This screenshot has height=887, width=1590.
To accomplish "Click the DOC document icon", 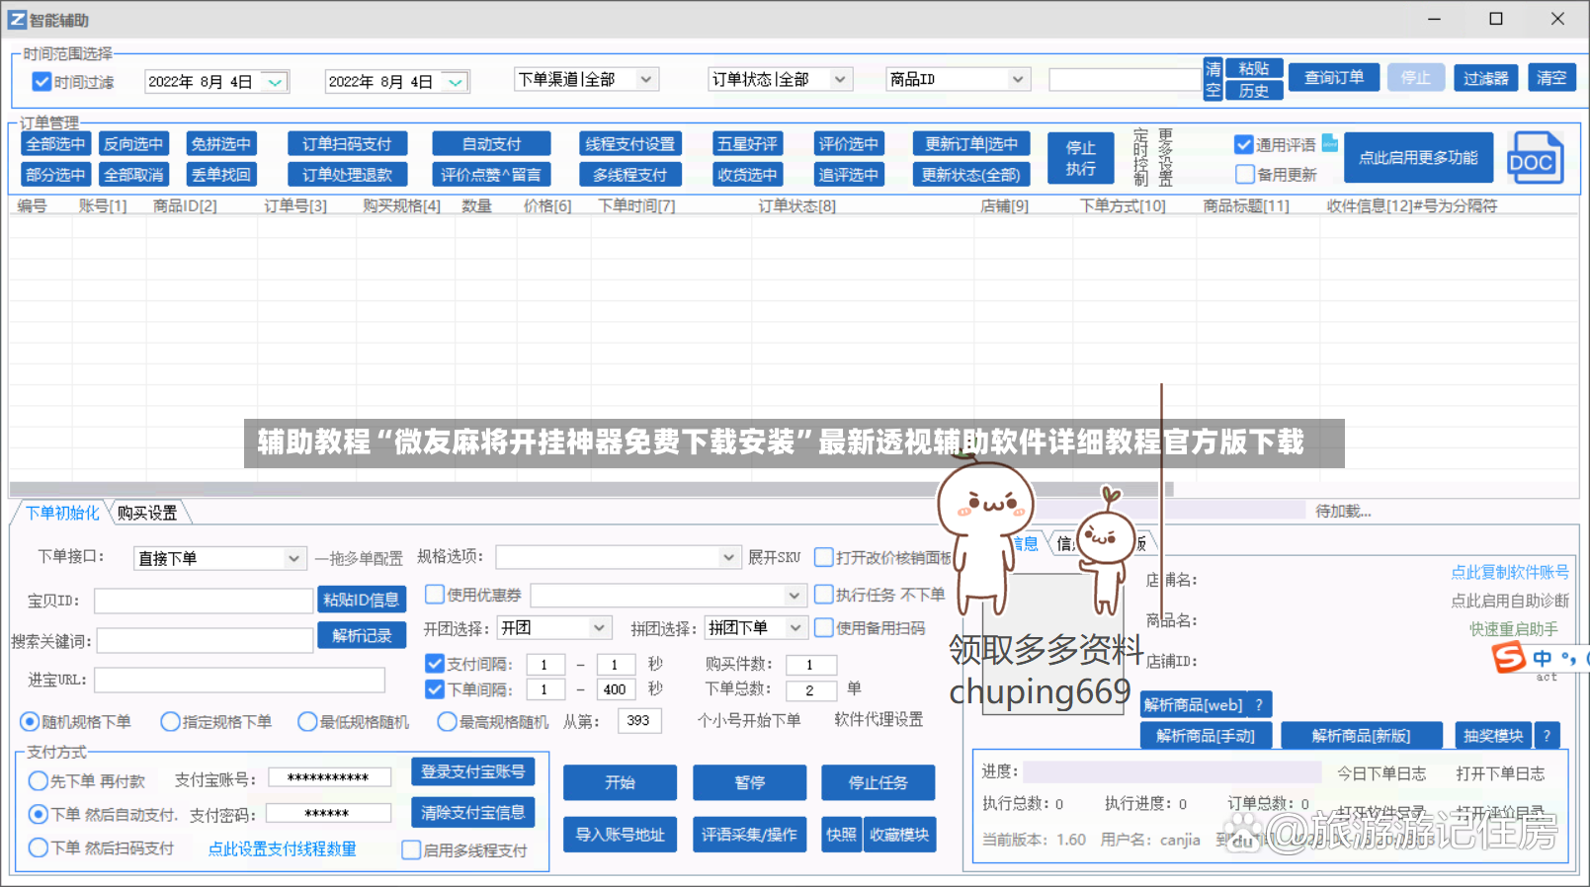I will (x=1535, y=157).
